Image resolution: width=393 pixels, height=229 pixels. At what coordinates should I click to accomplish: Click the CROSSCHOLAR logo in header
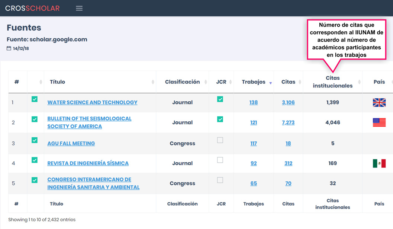(x=32, y=8)
